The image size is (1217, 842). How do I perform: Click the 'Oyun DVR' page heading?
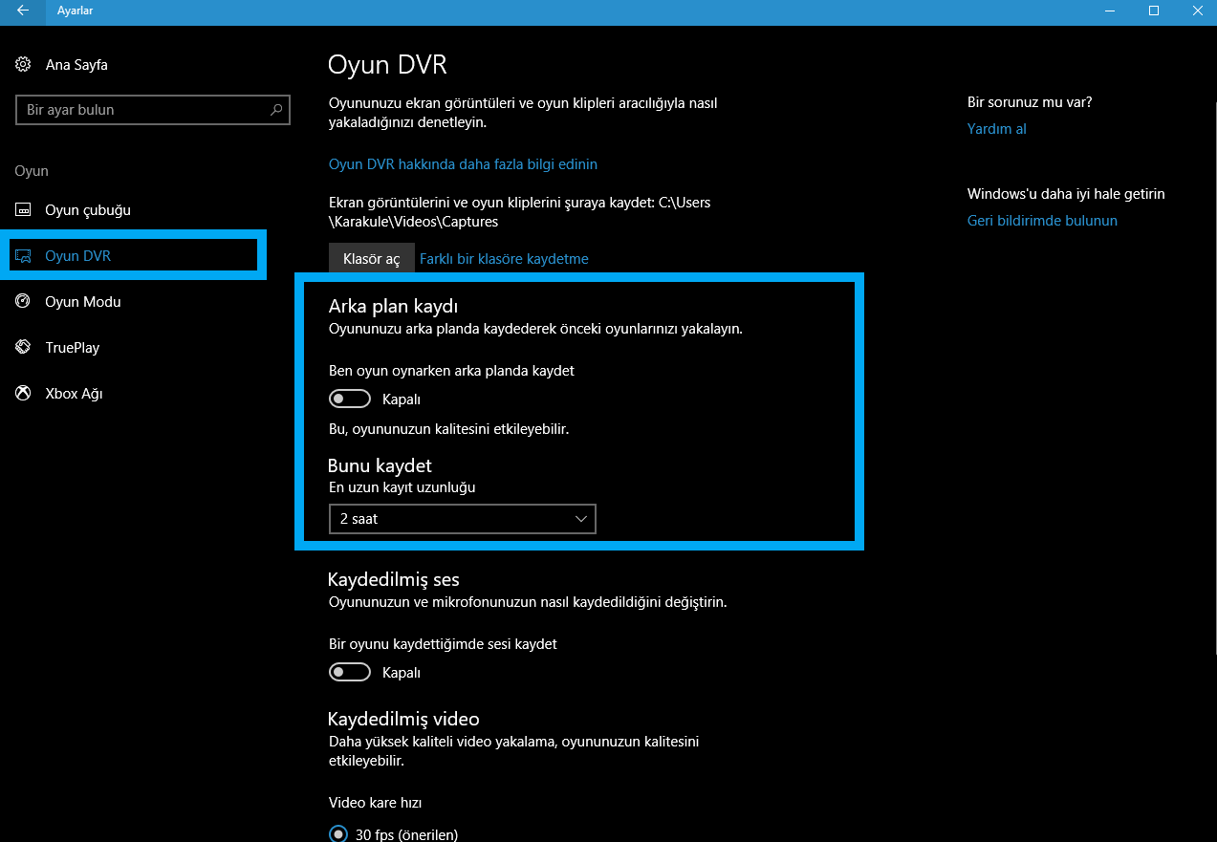387,65
